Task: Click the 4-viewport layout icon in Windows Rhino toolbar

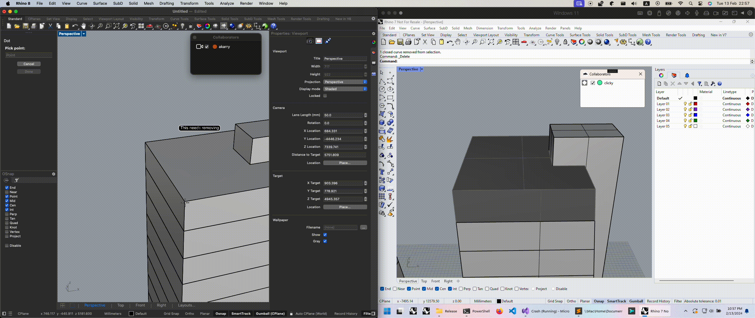Action: [x=516, y=42]
